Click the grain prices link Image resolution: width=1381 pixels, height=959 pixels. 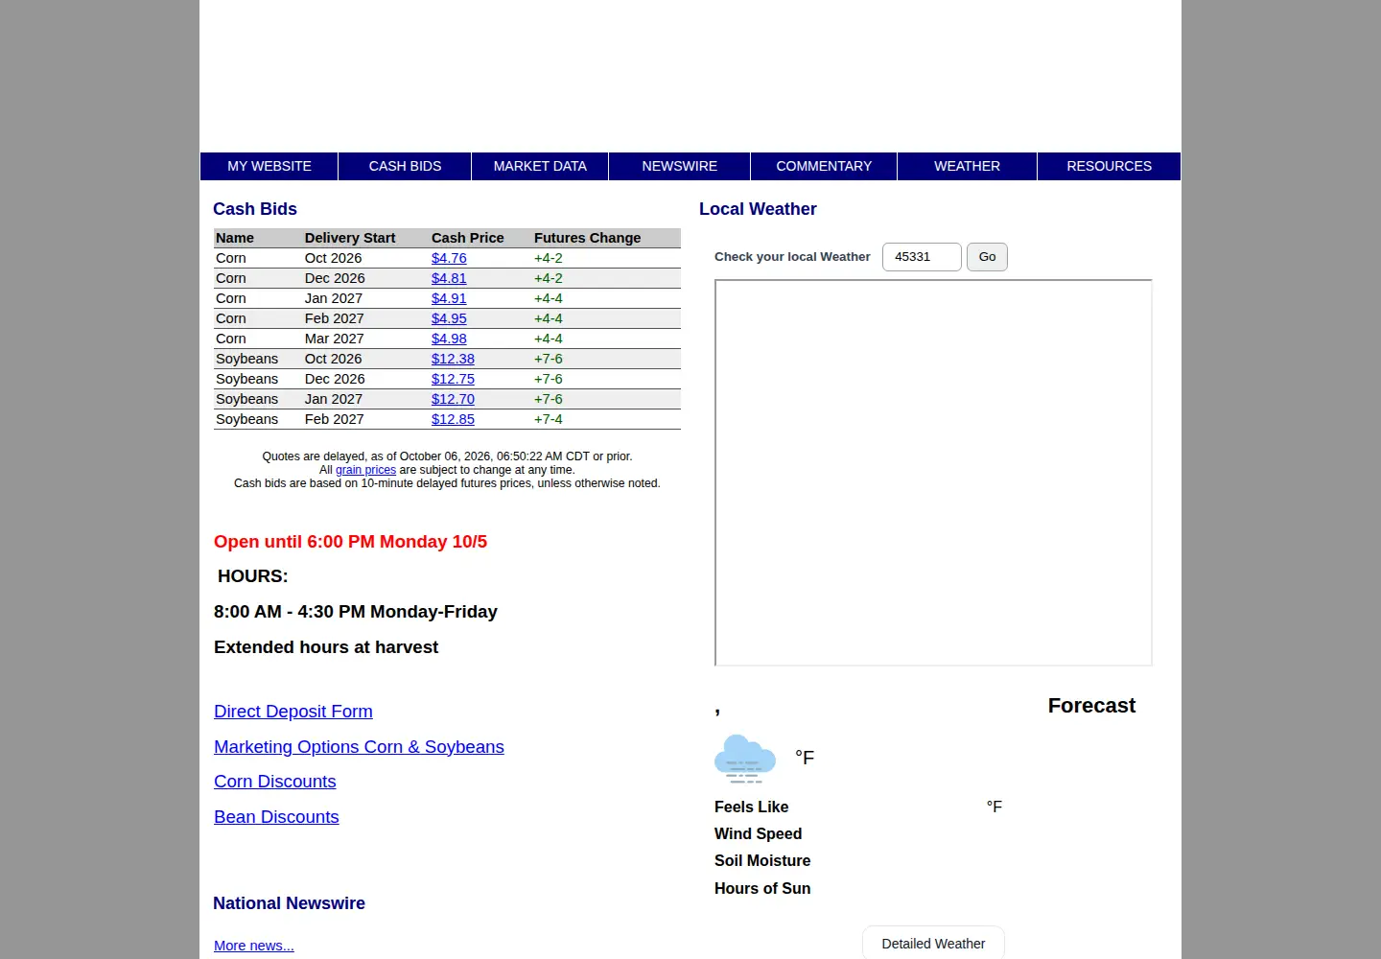[365, 470]
